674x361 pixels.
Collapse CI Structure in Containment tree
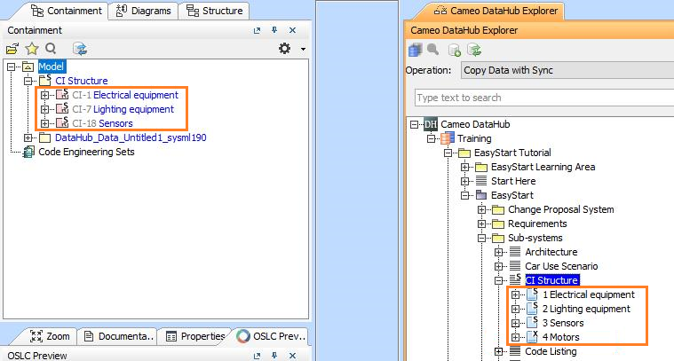(x=28, y=81)
